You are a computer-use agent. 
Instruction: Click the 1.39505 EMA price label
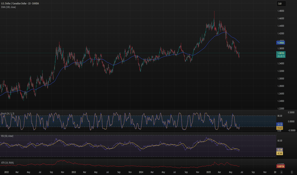(281, 43)
